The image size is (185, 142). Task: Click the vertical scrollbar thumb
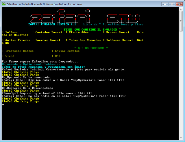click(x=181, y=21)
